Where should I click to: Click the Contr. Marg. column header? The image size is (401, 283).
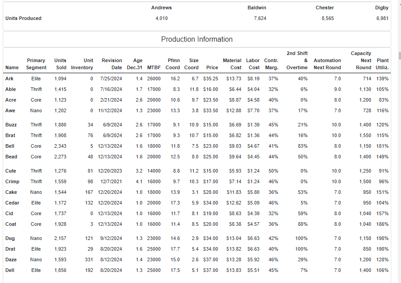point(271,64)
